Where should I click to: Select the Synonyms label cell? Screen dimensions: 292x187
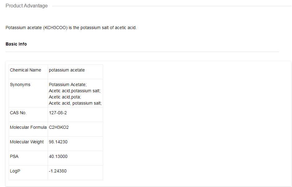(20, 85)
